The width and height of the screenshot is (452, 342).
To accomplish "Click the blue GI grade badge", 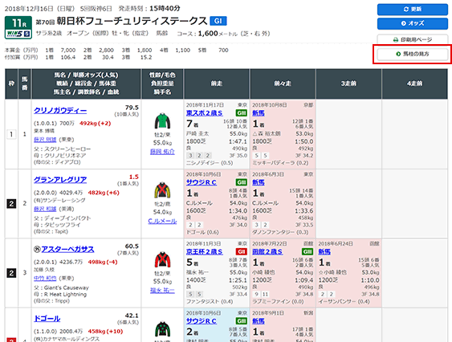I will [218, 21].
